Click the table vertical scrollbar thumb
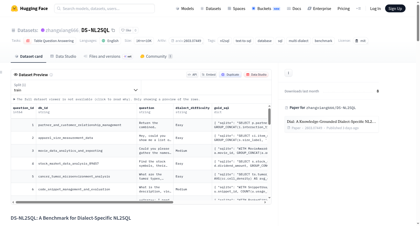 point(269,116)
